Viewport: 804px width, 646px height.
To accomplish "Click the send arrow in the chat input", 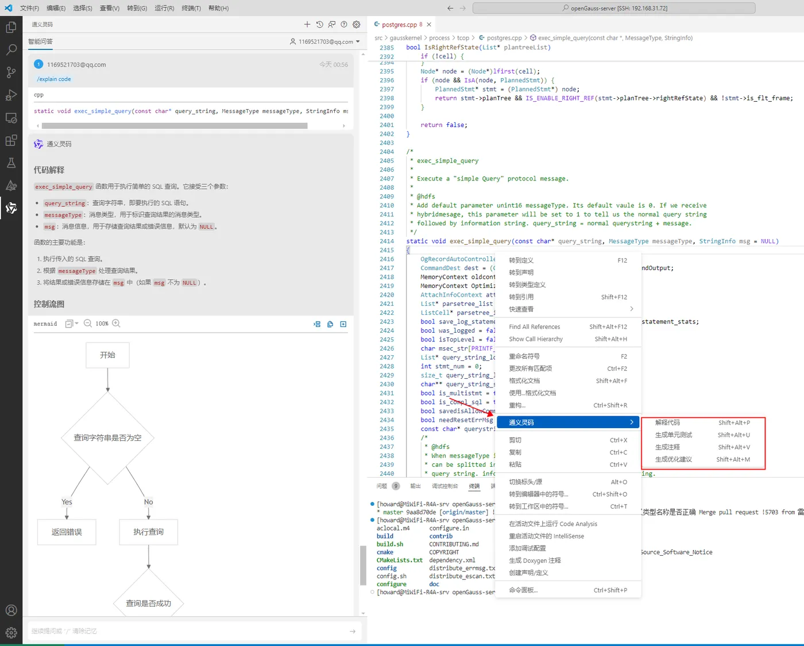I will tap(353, 631).
